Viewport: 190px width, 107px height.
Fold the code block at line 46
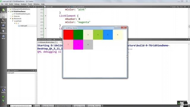pos(45,29)
